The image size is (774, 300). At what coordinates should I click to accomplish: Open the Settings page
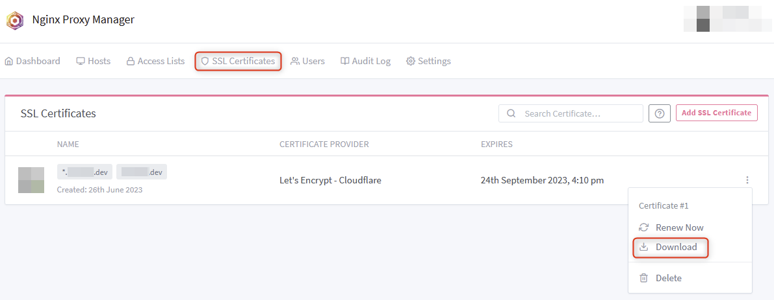coord(428,61)
